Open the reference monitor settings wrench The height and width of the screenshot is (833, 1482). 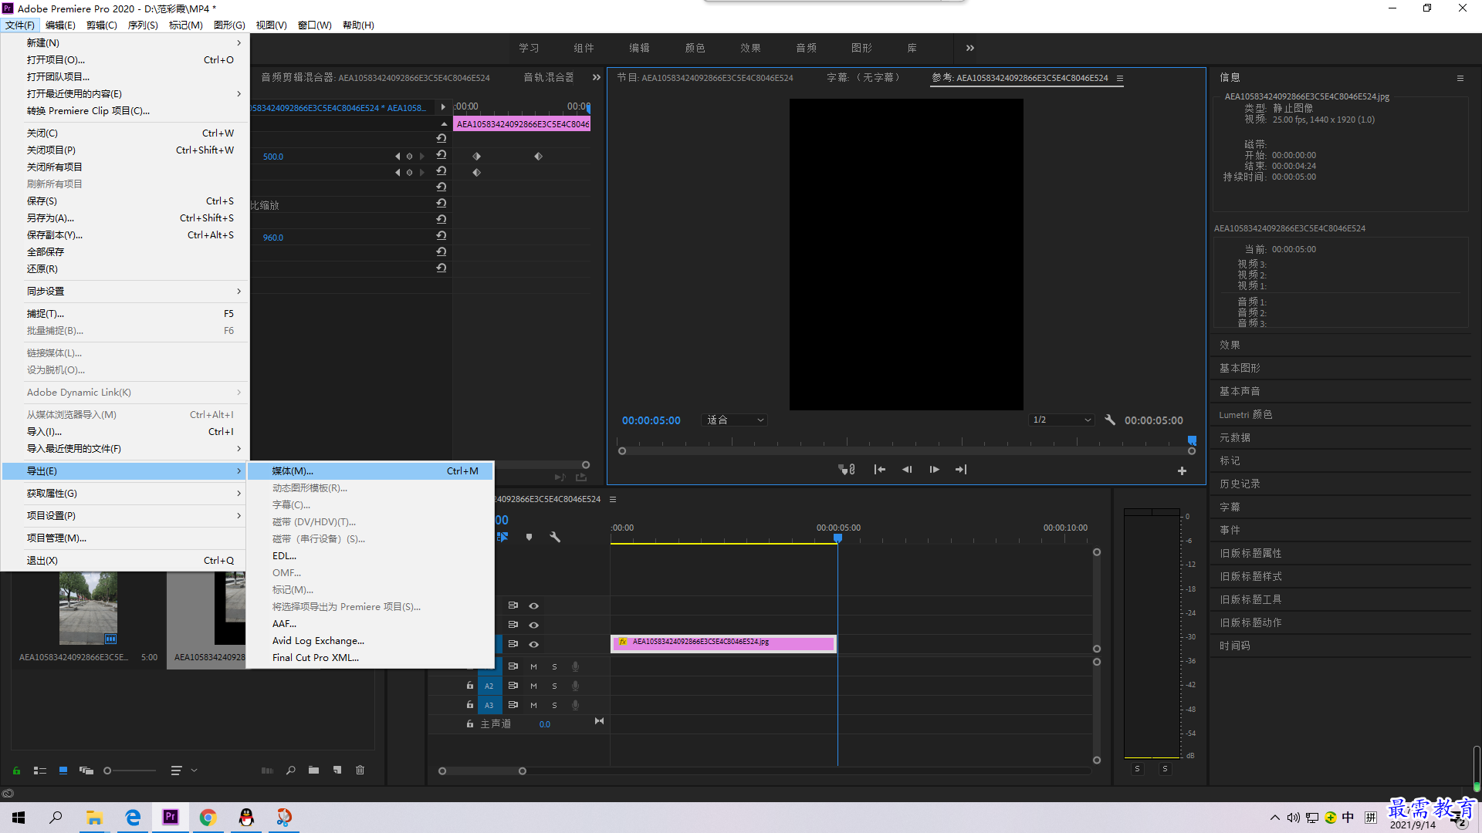[1109, 420]
